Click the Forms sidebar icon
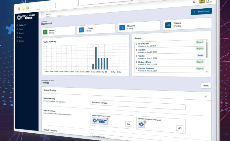 [17, 29]
